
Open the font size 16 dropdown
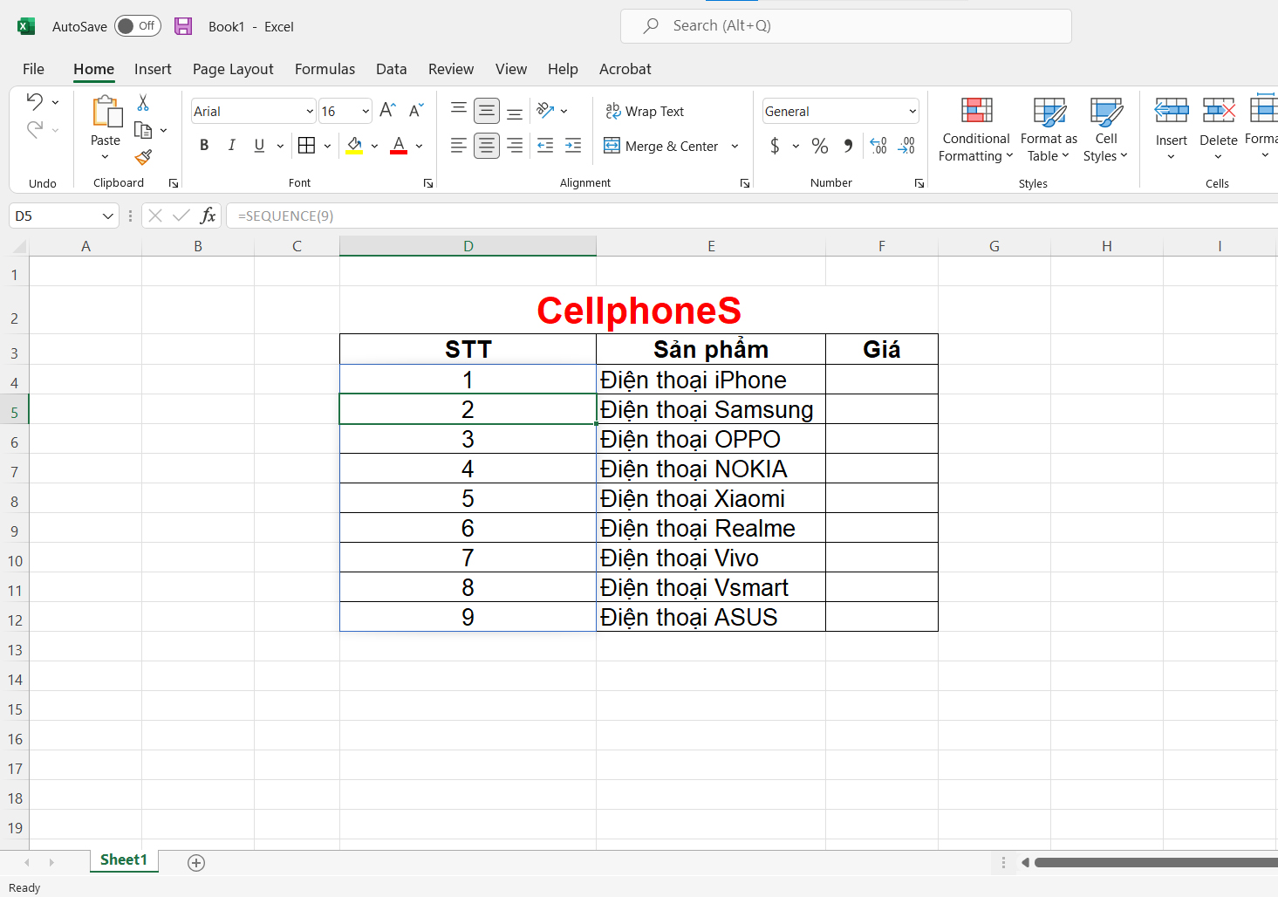(x=366, y=111)
